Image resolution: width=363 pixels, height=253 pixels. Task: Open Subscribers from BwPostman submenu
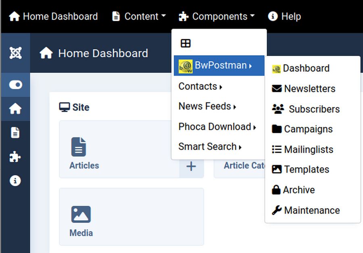(314, 109)
